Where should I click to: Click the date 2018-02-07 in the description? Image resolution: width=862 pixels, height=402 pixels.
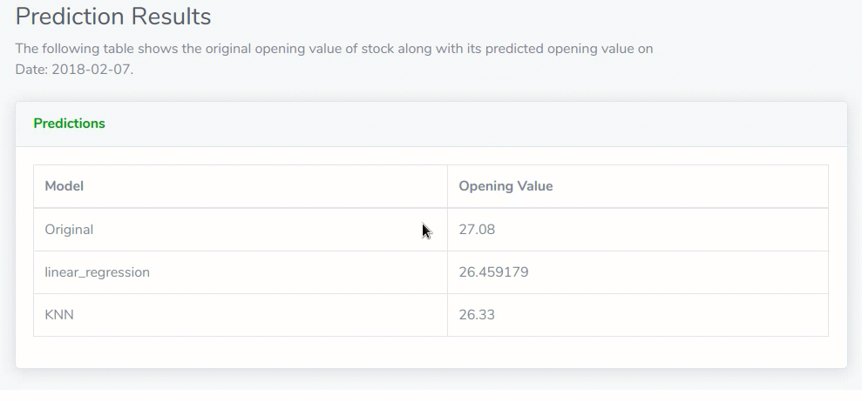coord(92,69)
